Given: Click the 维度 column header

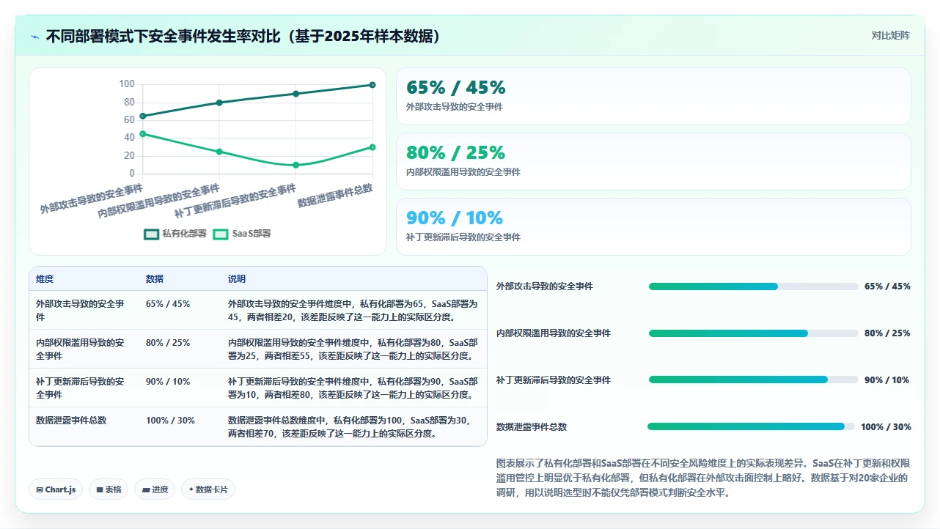Looking at the screenshot, I should click(45, 279).
